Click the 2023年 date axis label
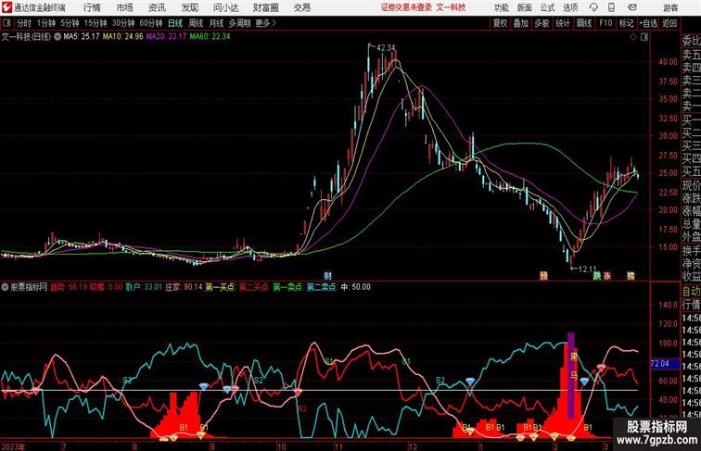The width and height of the screenshot is (701, 451). tap(13, 446)
